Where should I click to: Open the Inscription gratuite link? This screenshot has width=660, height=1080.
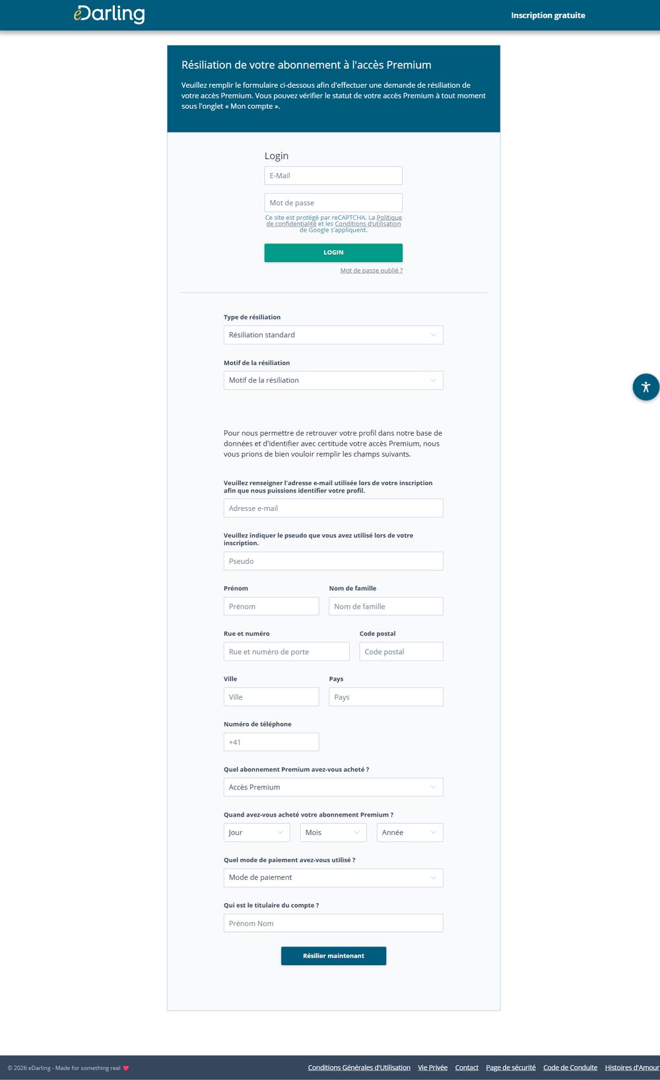pos(548,15)
